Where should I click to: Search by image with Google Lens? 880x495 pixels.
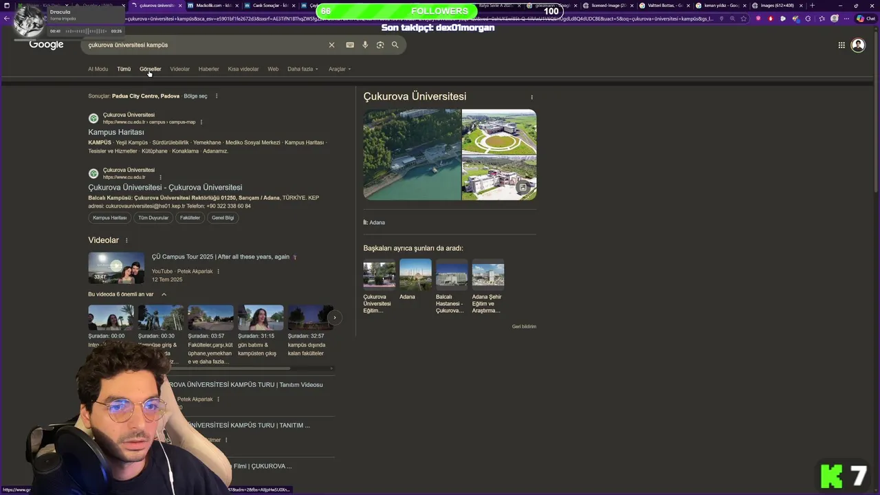click(x=380, y=45)
